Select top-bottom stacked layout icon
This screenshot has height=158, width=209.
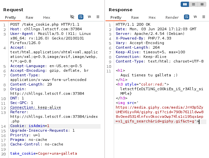pos(194,4)
